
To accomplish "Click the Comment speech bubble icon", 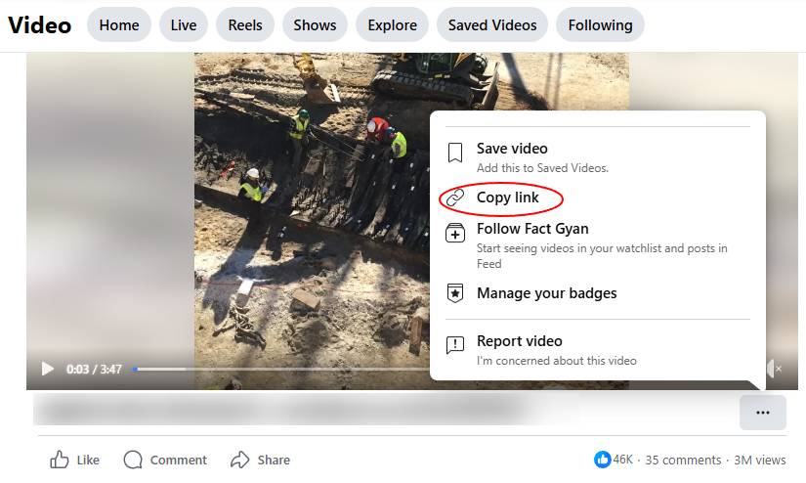I will [133, 460].
